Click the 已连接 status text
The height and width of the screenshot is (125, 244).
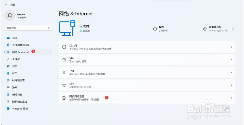coord(87,31)
